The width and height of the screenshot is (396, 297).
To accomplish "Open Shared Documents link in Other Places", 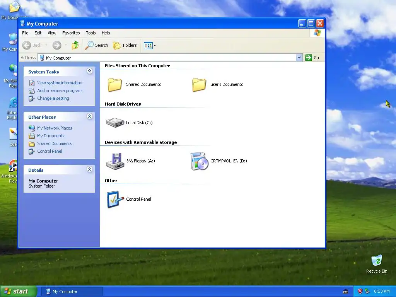I will pos(55,143).
